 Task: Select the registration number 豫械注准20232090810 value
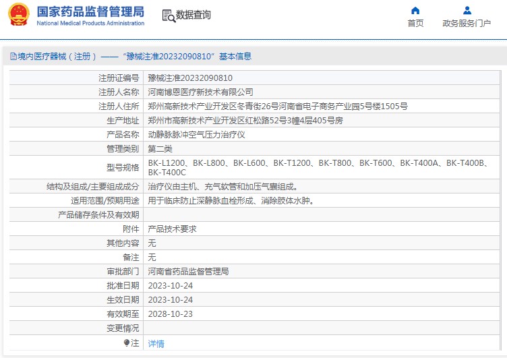point(190,78)
